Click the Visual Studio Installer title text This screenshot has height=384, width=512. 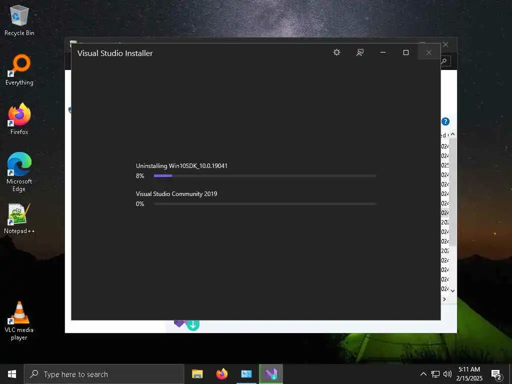pos(115,53)
